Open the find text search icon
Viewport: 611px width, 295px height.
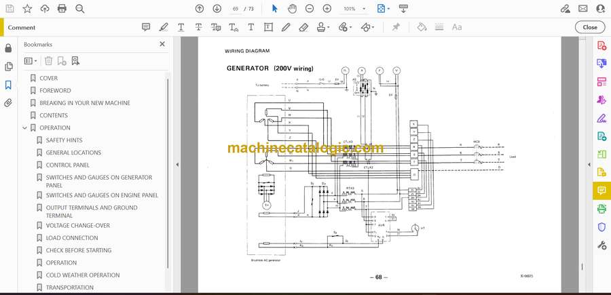80,9
